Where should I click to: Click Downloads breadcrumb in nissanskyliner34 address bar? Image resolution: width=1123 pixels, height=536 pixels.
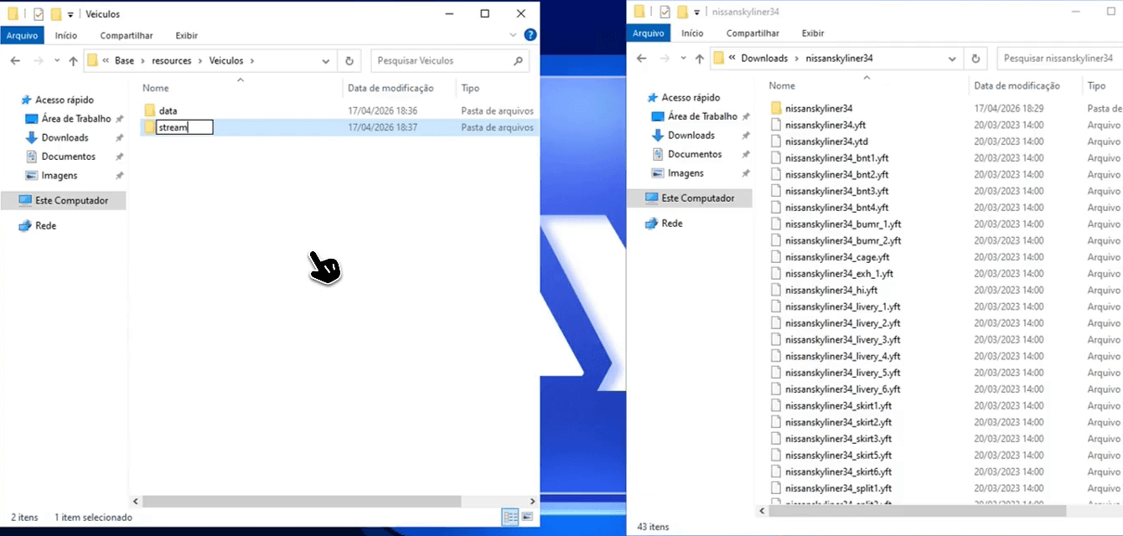[x=764, y=59]
